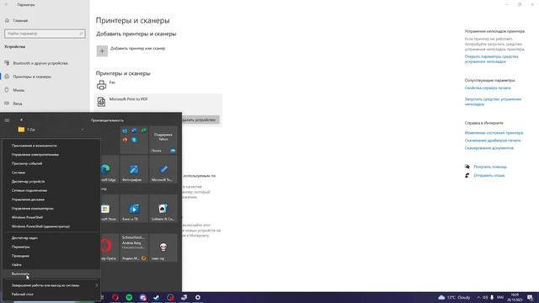Open the Яндекс Музыка Andrea Berg tile
The width and height of the screenshot is (539, 303).
click(134, 247)
